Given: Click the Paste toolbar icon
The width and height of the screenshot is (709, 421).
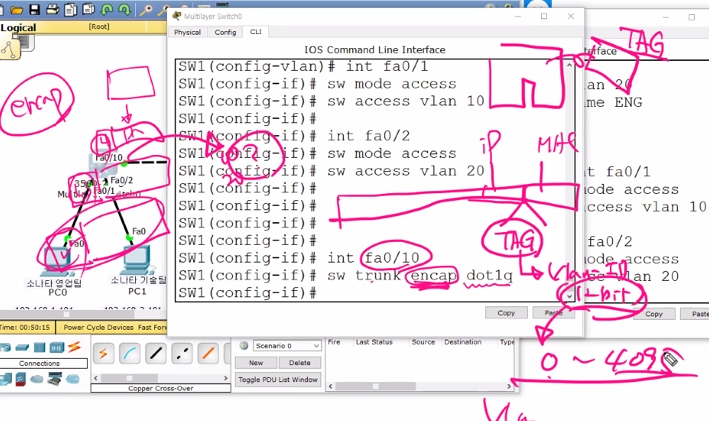Looking at the screenshot, I should 88,9.
